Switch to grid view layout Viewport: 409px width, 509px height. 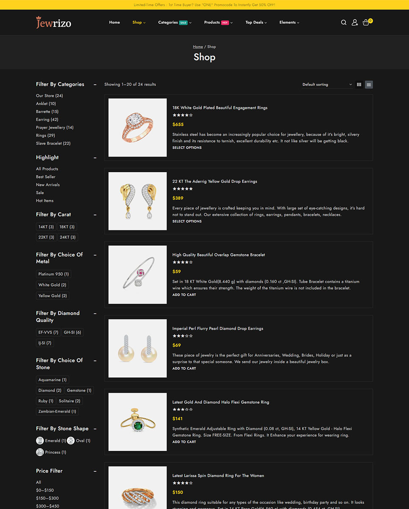pos(359,84)
